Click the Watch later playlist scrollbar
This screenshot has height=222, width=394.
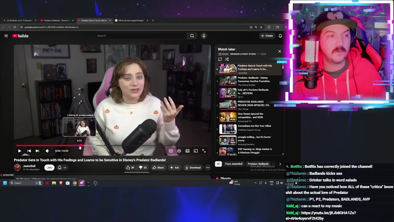pyautogui.click(x=283, y=66)
